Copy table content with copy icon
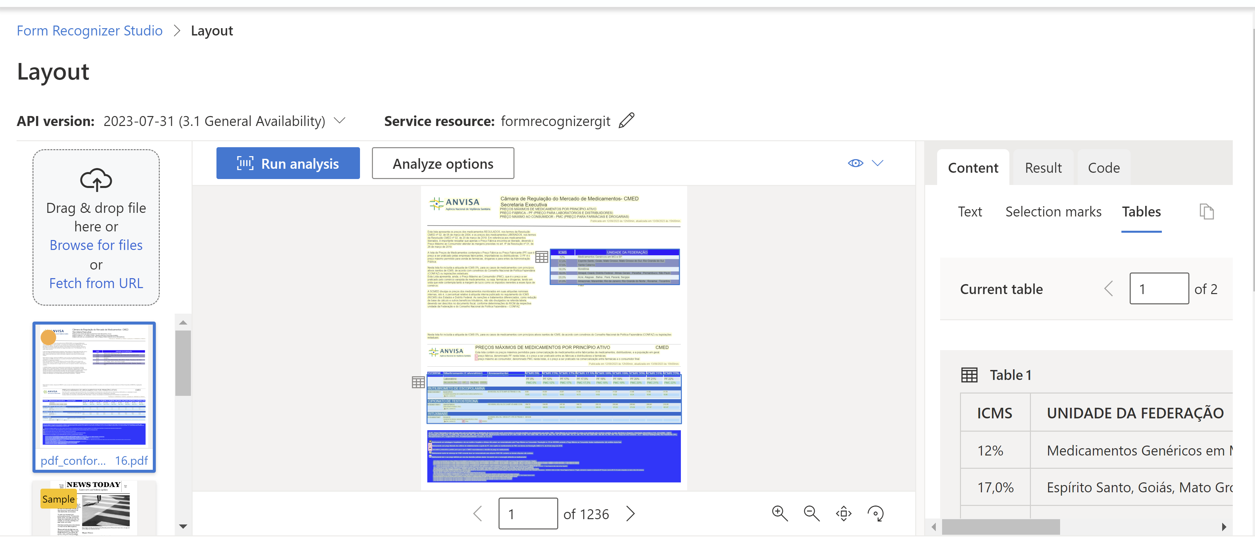Viewport: 1255px width, 549px height. (1206, 212)
